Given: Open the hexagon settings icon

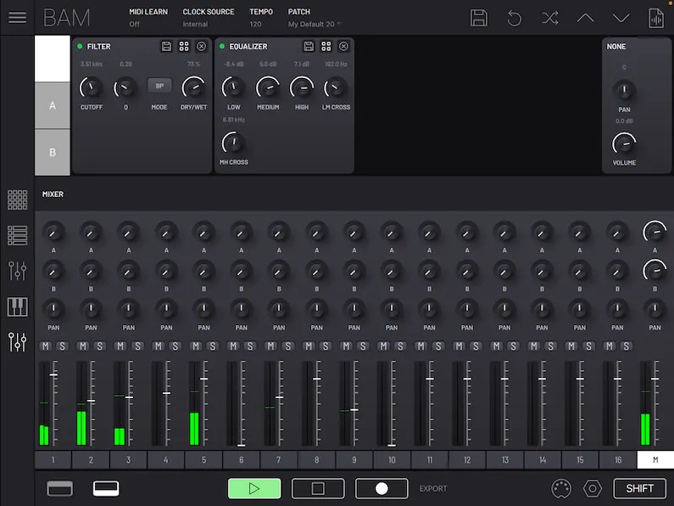Looking at the screenshot, I should coord(593,488).
